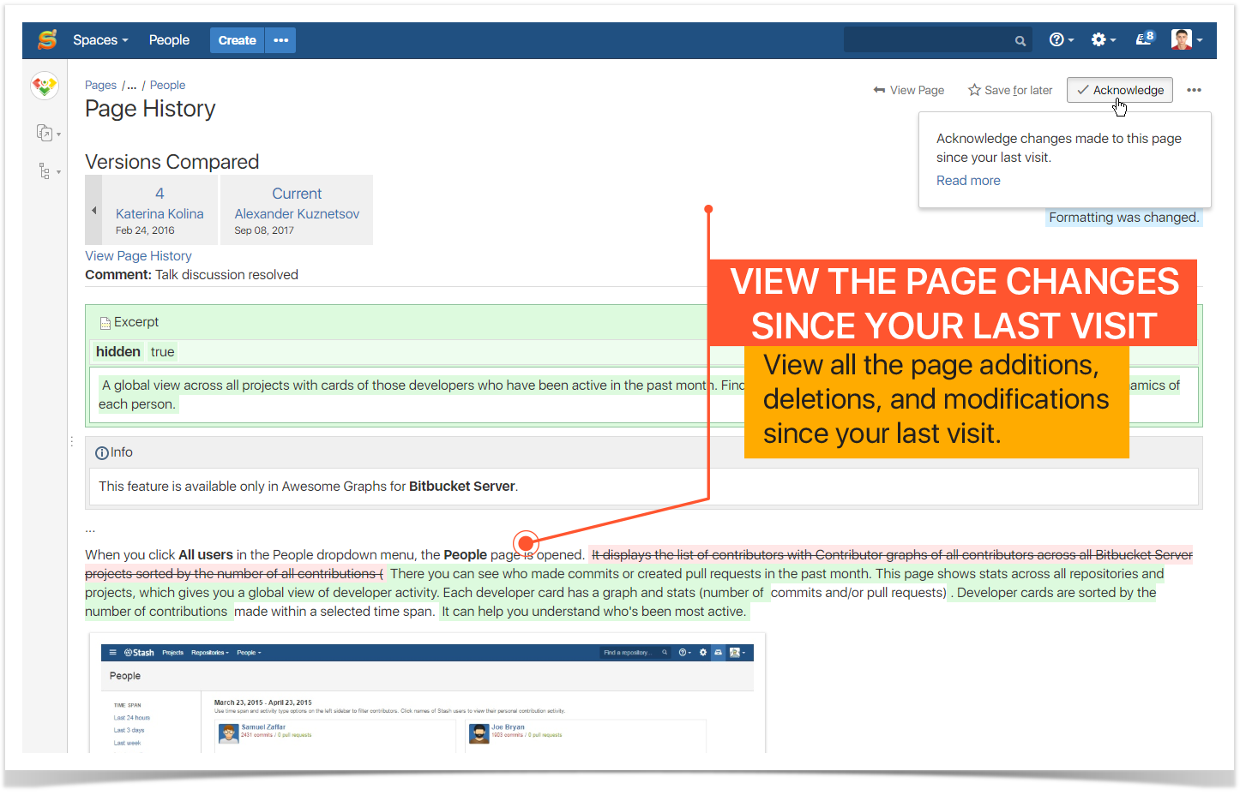The width and height of the screenshot is (1246, 795).
Task: Click the 'hidden' parameter label
Action: pyautogui.click(x=118, y=352)
